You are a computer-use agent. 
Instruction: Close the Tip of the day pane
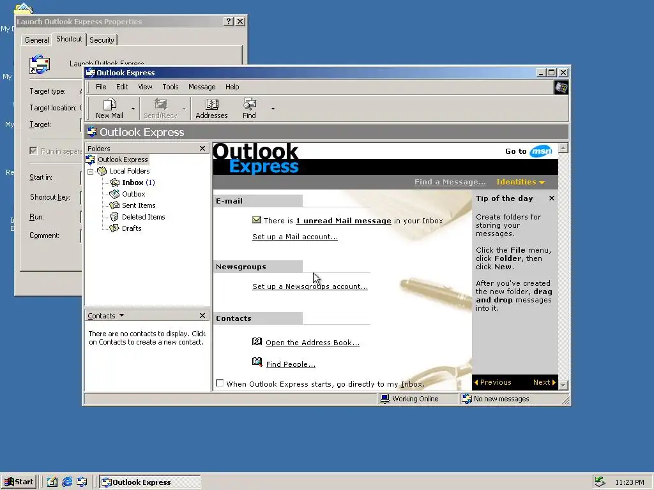pos(551,198)
